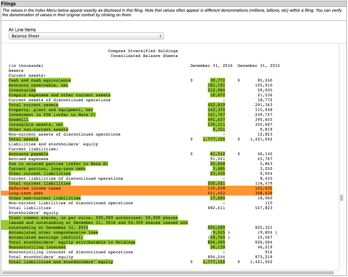Click the 202,521 total current liabilities value
Screen dimensions: 348x277
click(x=216, y=183)
